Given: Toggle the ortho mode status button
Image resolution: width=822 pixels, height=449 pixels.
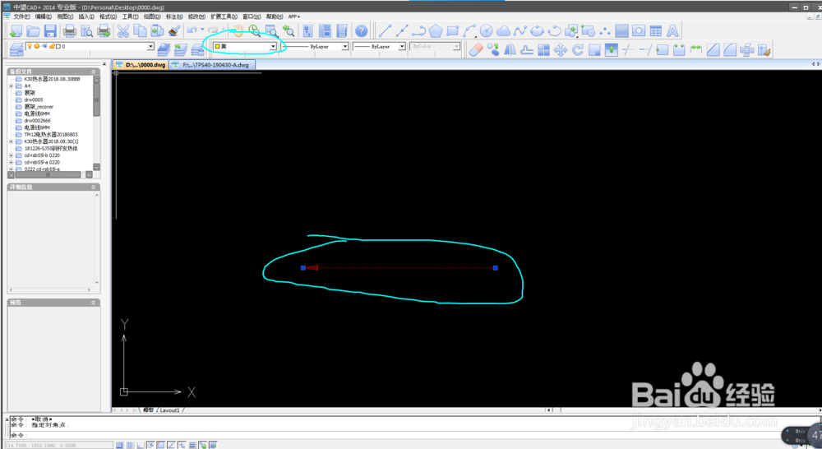Looking at the screenshot, I should coord(140,445).
